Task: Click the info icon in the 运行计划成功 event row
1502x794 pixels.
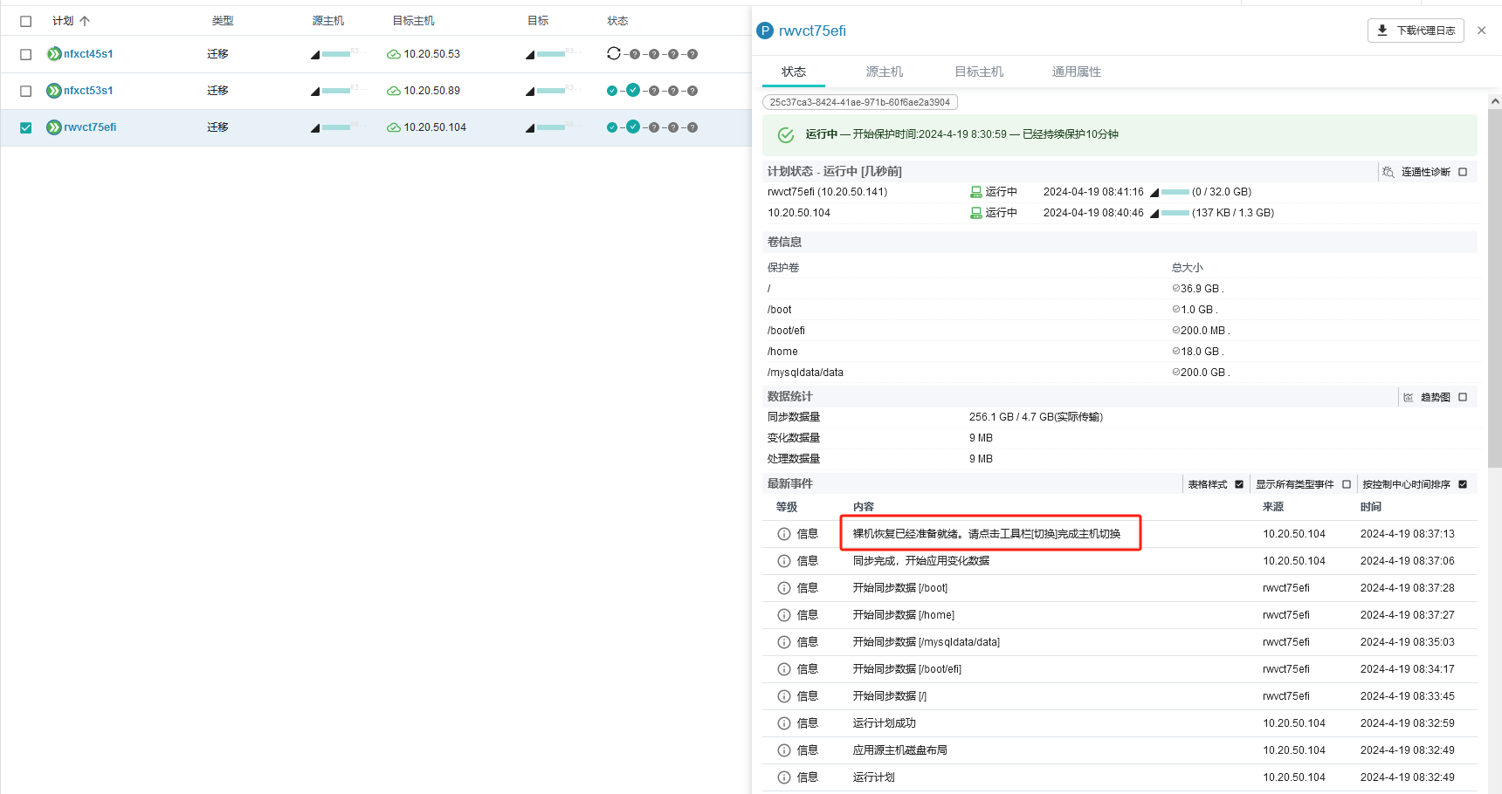Action: coord(784,723)
